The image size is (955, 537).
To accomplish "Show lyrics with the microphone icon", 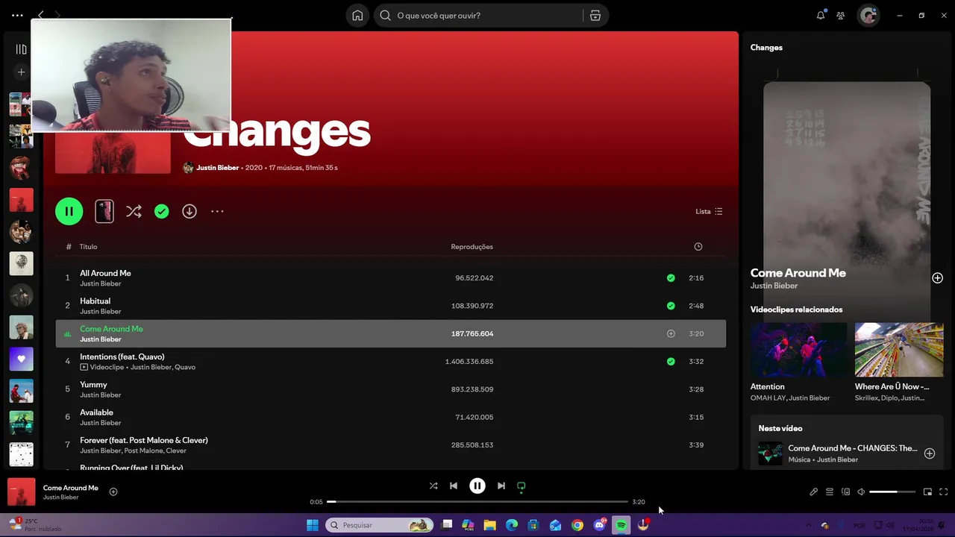I will [x=813, y=492].
